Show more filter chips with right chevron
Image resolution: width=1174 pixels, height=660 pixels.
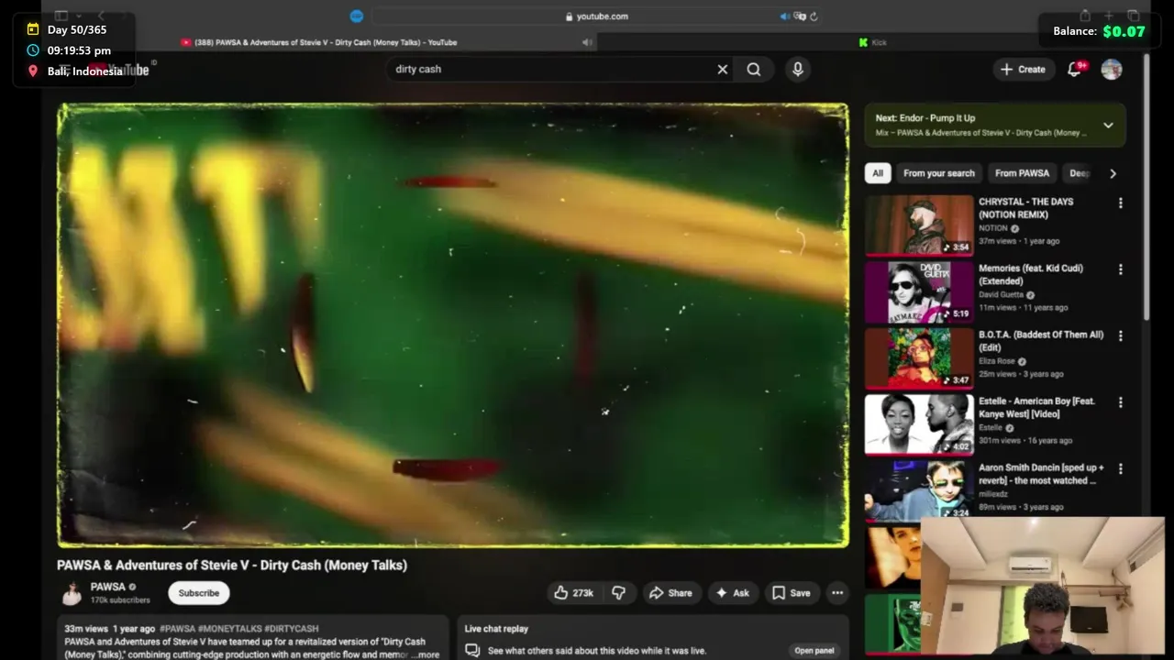point(1113,173)
